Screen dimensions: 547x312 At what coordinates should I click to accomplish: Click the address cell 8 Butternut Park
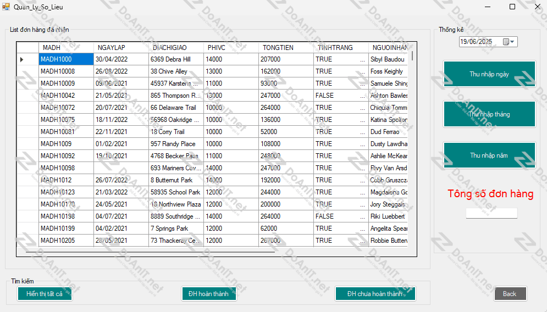[x=176, y=180]
